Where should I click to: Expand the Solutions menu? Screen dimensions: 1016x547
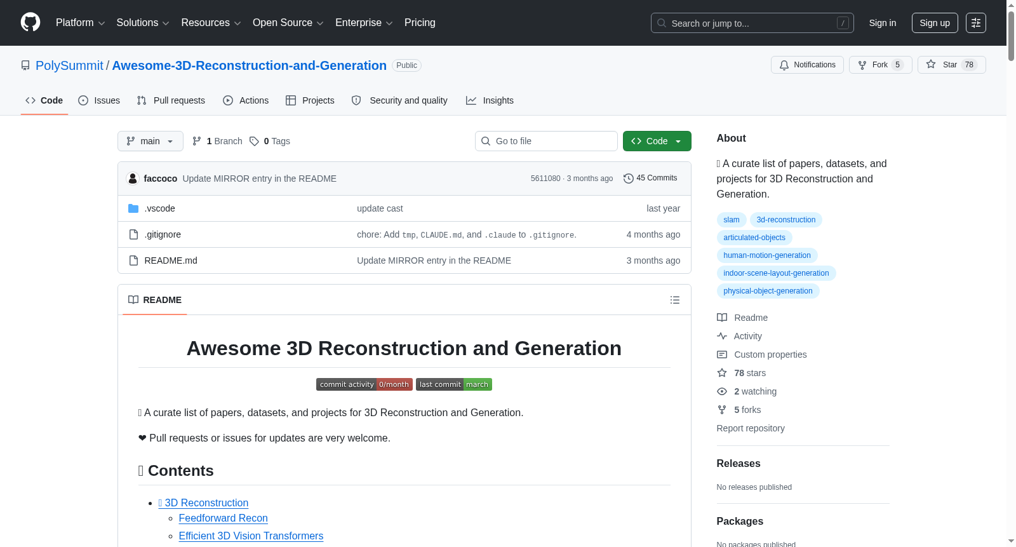point(143,23)
